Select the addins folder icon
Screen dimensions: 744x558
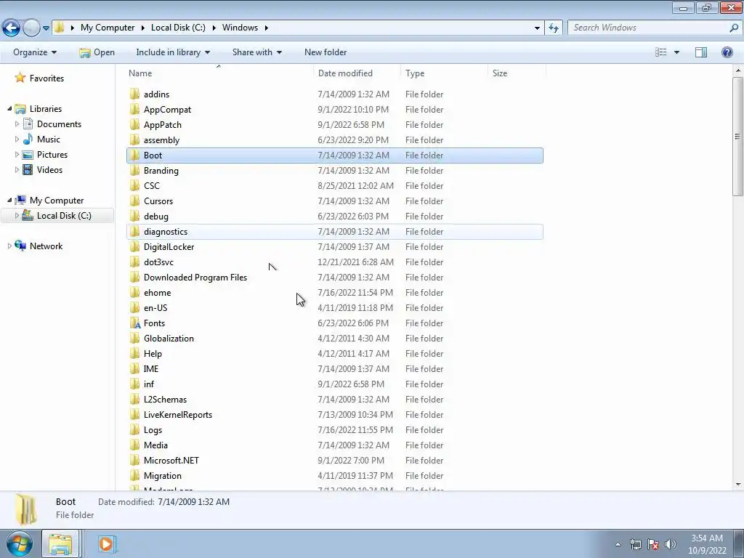tap(134, 94)
